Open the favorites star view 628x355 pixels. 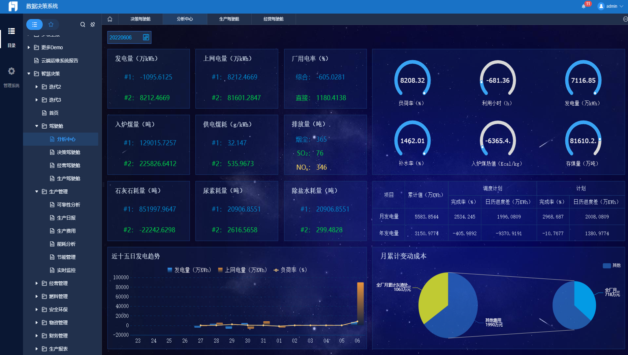(x=51, y=24)
